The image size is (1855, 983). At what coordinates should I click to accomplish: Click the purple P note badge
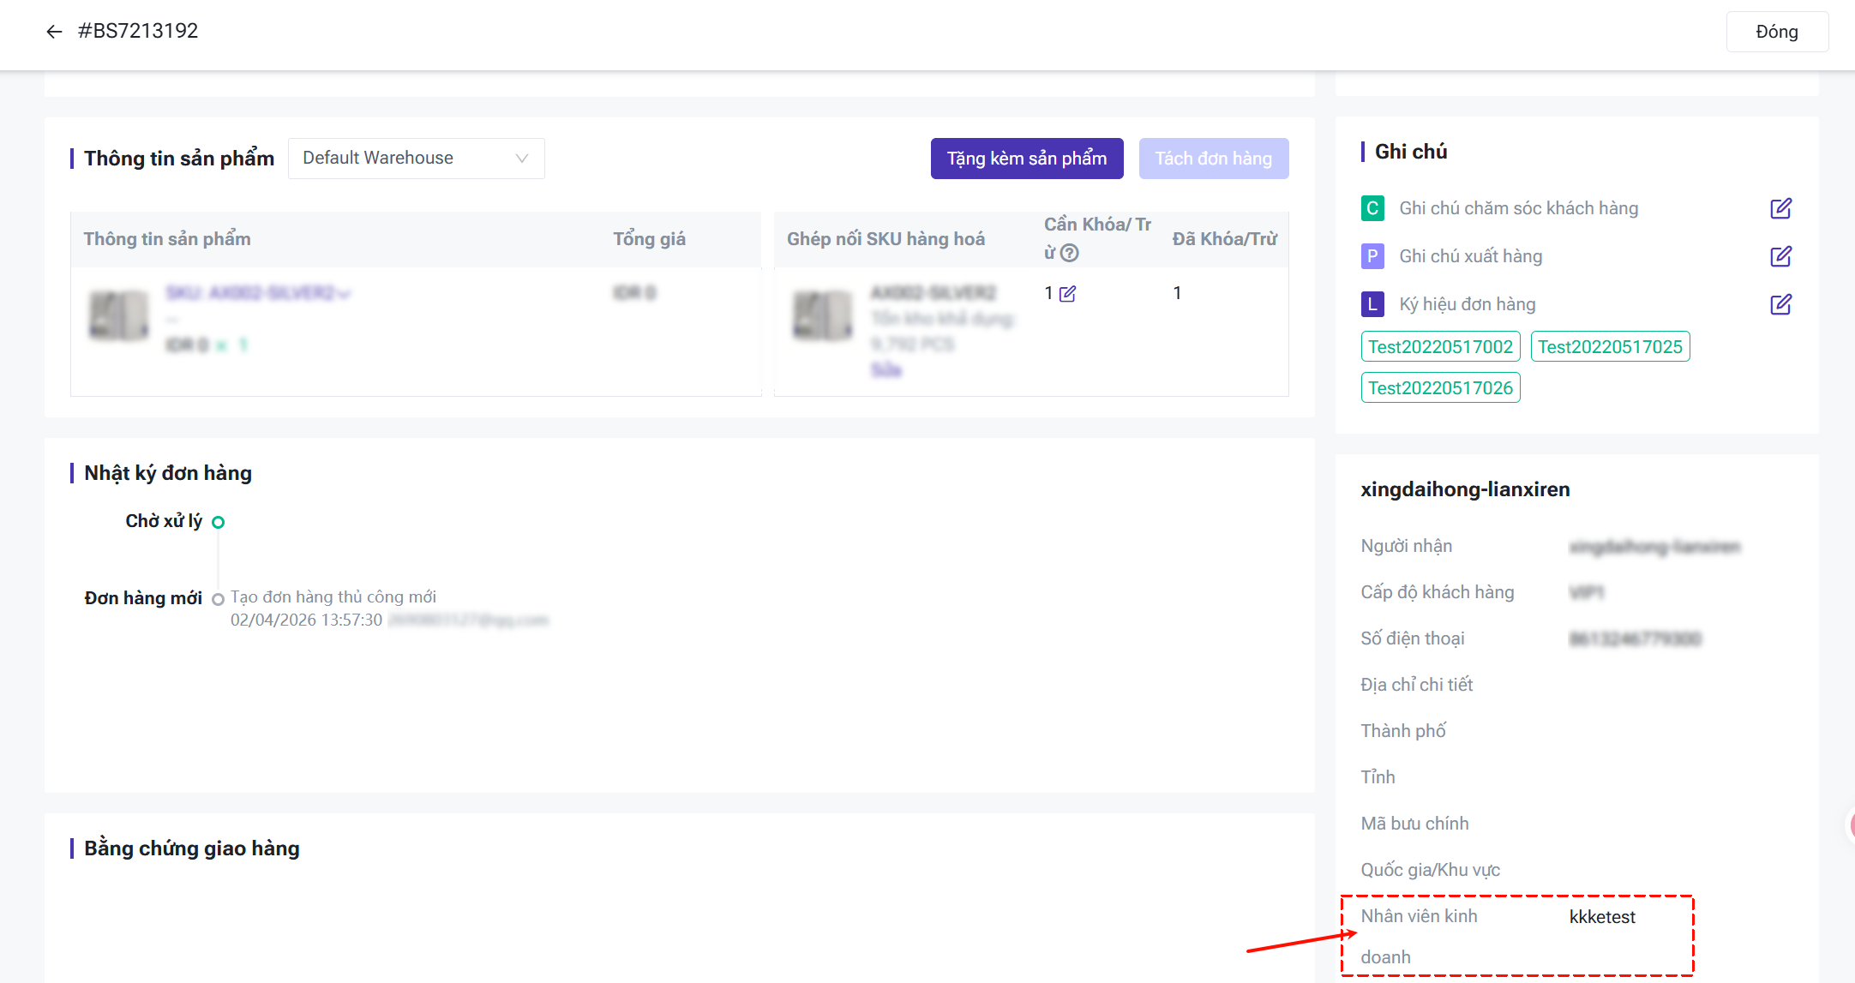(1372, 256)
